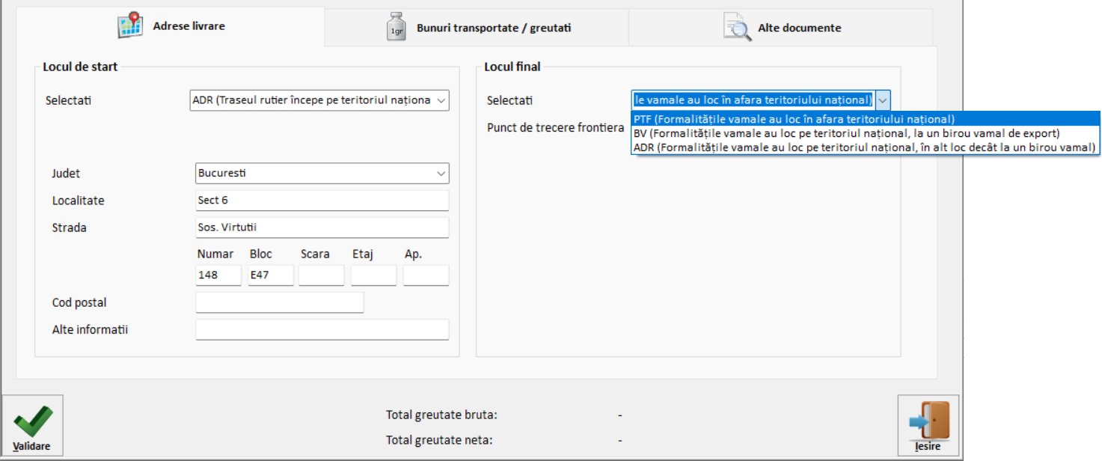
Task: Click the Cod postal label
Action: [79, 303]
